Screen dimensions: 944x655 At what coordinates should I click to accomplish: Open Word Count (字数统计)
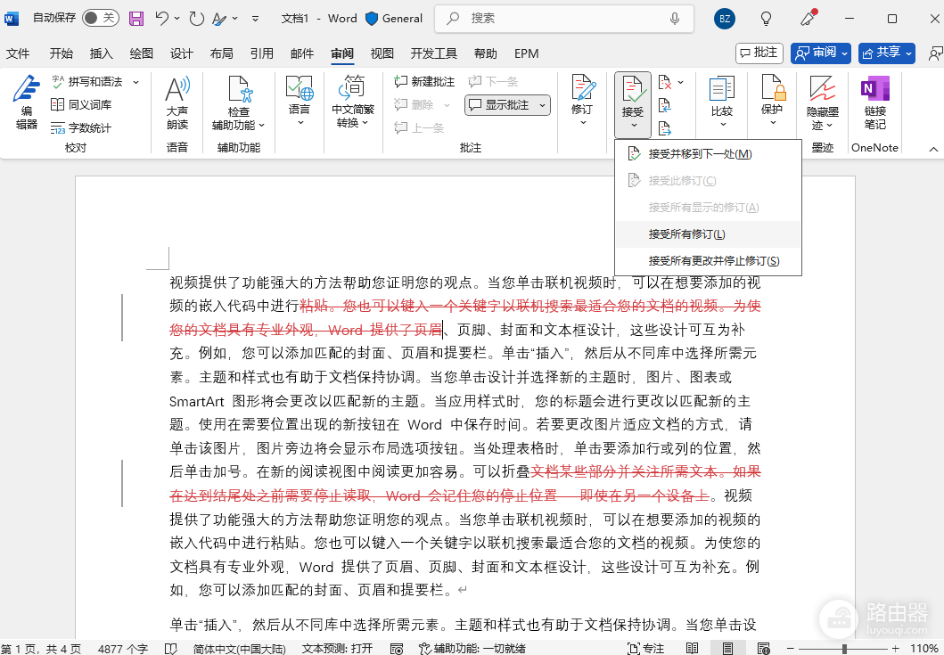point(81,127)
